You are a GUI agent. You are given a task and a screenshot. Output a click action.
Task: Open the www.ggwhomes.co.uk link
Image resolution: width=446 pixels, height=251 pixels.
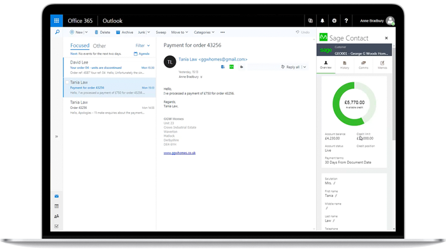[180, 153]
